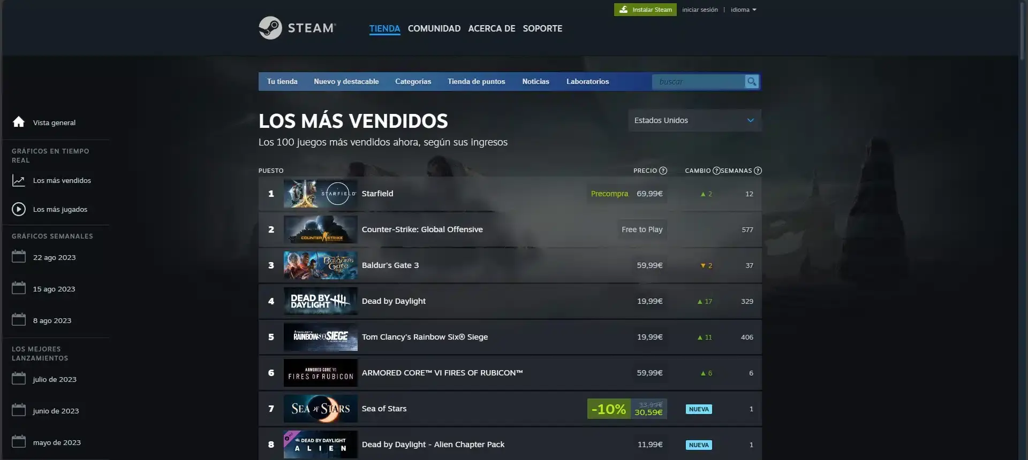Click calendar icon for mayo de 2023
This screenshot has width=1028, height=460.
point(19,442)
